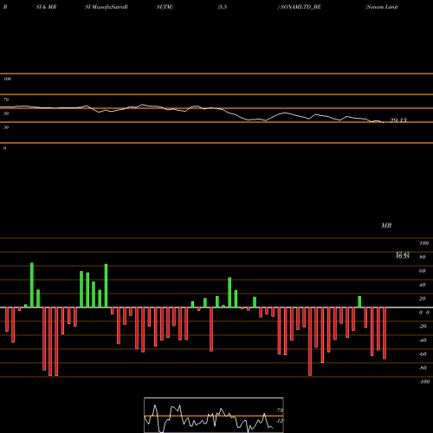
Task: Click the MR right-axis label -60
Action: pyautogui.click(x=423, y=354)
